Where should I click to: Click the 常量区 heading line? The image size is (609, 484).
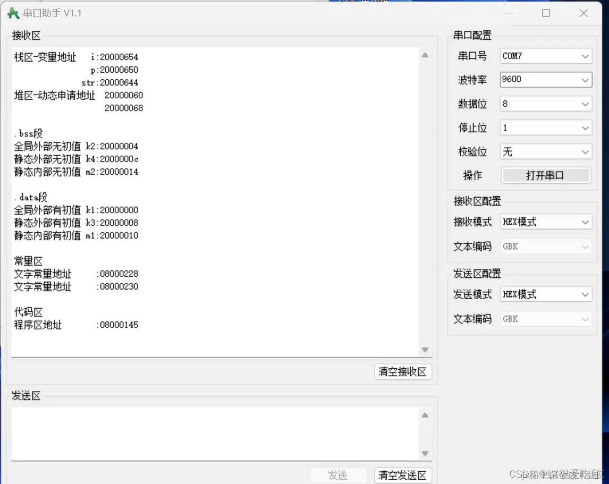click(x=28, y=261)
